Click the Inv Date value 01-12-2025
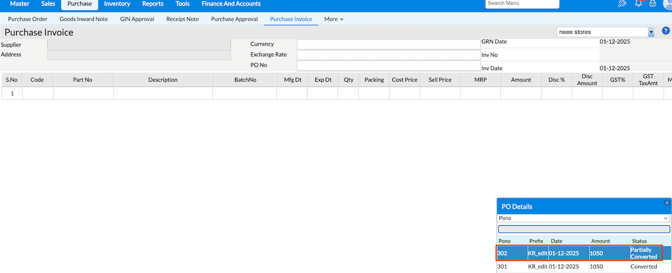This screenshot has width=672, height=273. pyautogui.click(x=615, y=68)
